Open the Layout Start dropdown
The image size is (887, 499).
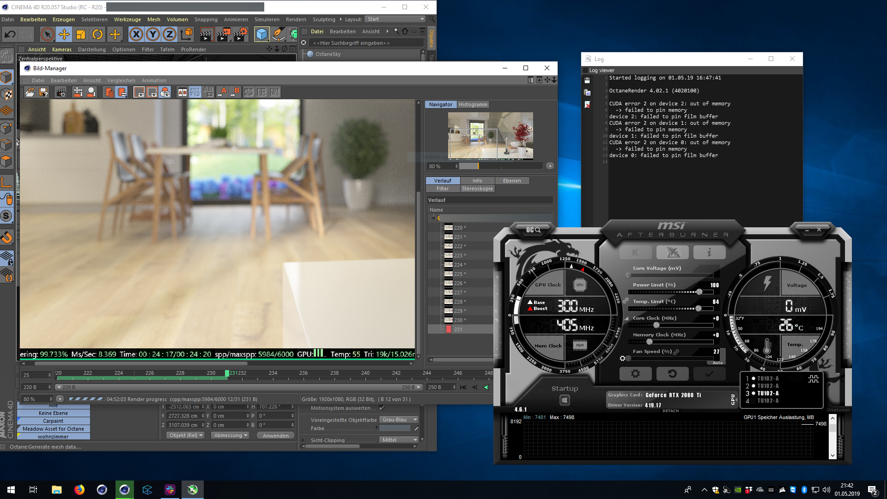point(395,19)
